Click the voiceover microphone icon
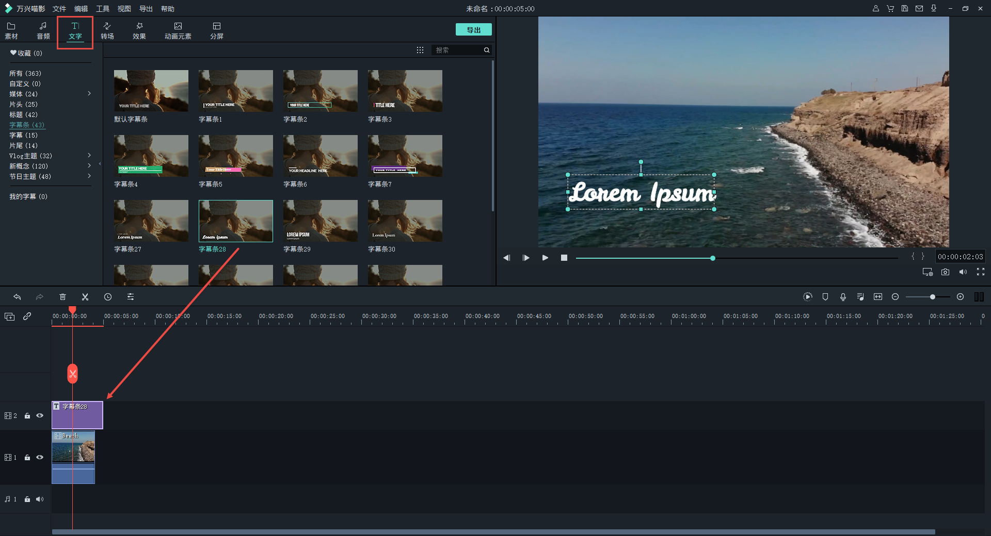This screenshot has width=991, height=536. [x=843, y=296]
